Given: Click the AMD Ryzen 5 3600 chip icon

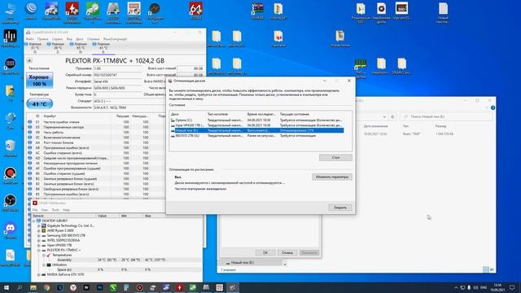Looking at the screenshot, I should [x=43, y=230].
